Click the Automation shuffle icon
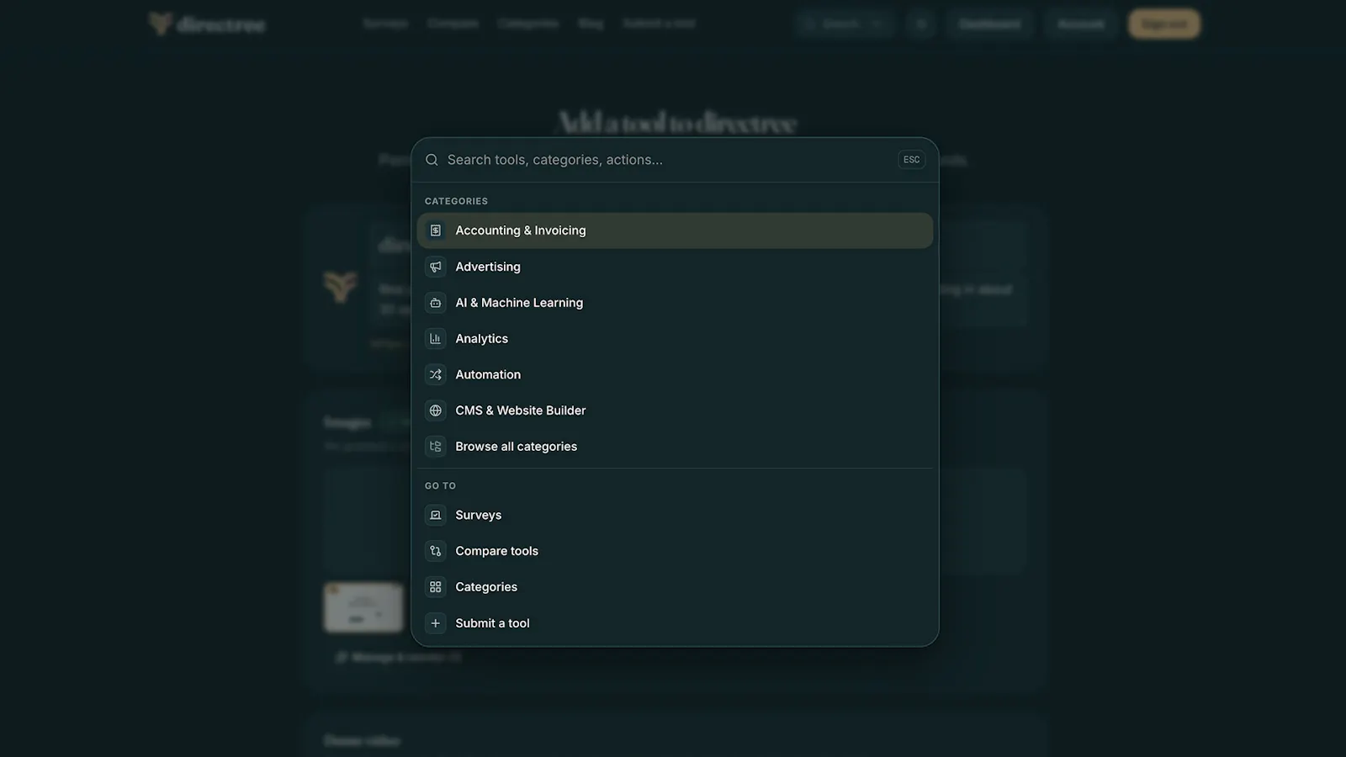The image size is (1346, 757). pyautogui.click(x=436, y=374)
